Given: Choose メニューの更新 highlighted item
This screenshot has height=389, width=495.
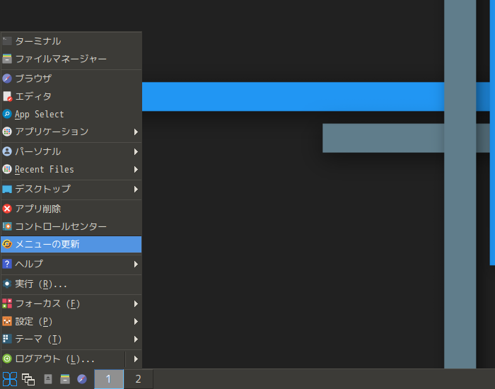Looking at the screenshot, I should coord(71,245).
